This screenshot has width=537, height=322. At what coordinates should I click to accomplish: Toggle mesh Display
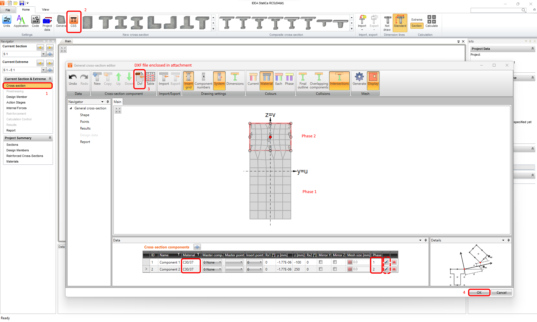point(373,81)
